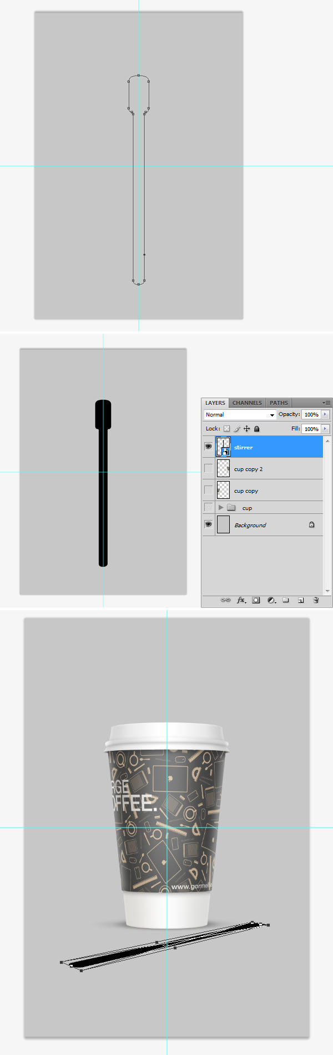Image resolution: width=333 pixels, height=1055 pixels.
Task: Create a new layer group
Action: click(286, 600)
